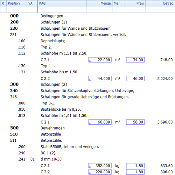Select the 511 Betonstähle row
Viewport: 175px width, 175px height.
click(x=87, y=140)
